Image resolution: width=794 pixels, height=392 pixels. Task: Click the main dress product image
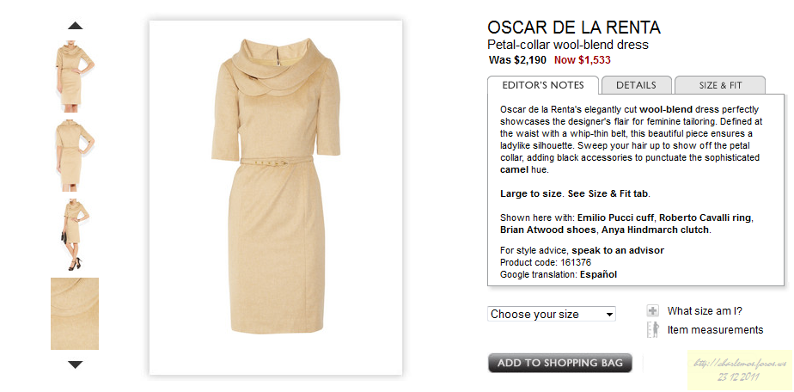tap(276, 198)
